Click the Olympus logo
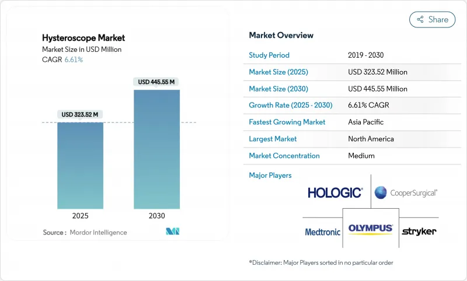Viewport: 467px width, 281px height. [x=371, y=229]
